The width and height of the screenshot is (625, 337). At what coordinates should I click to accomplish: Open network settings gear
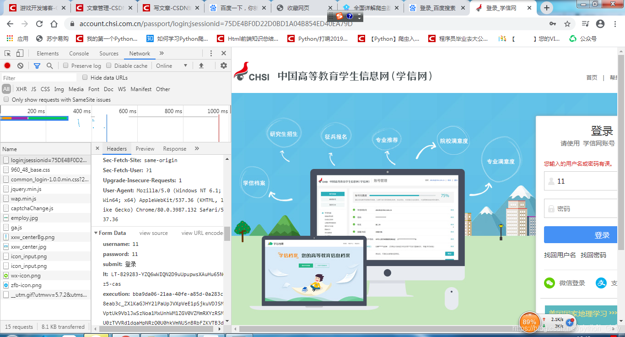point(223,66)
